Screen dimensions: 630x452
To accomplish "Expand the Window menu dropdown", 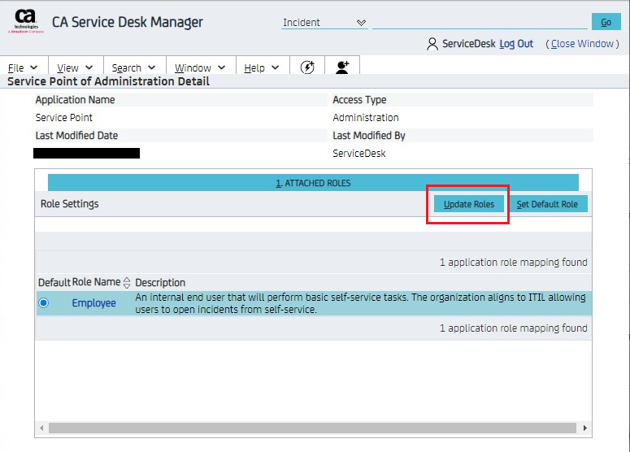I will point(201,68).
